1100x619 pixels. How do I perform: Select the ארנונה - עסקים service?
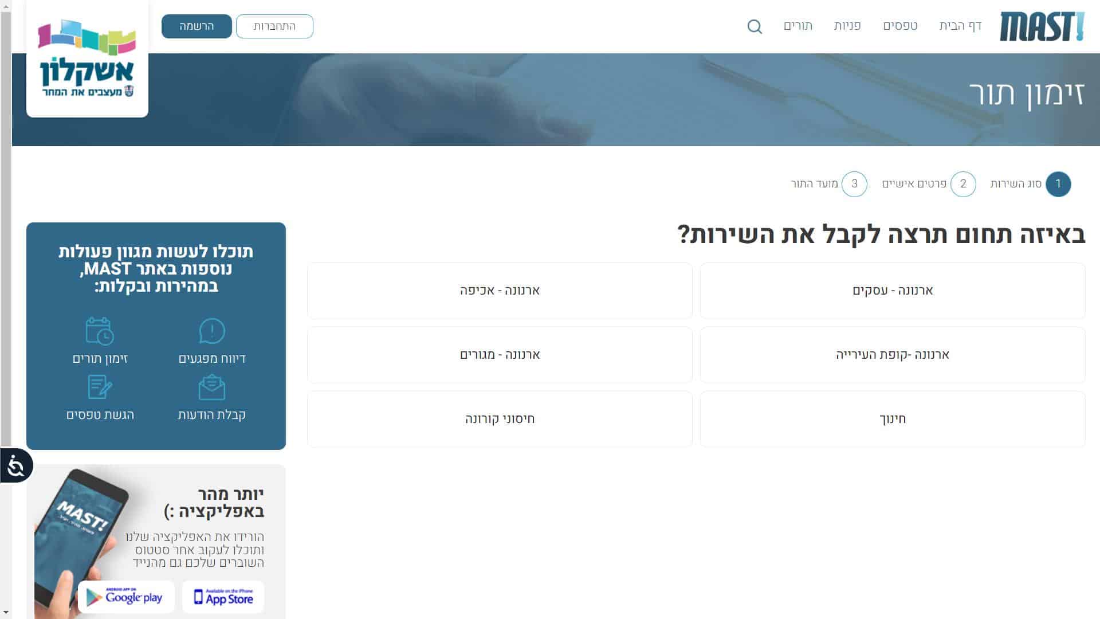[891, 291]
